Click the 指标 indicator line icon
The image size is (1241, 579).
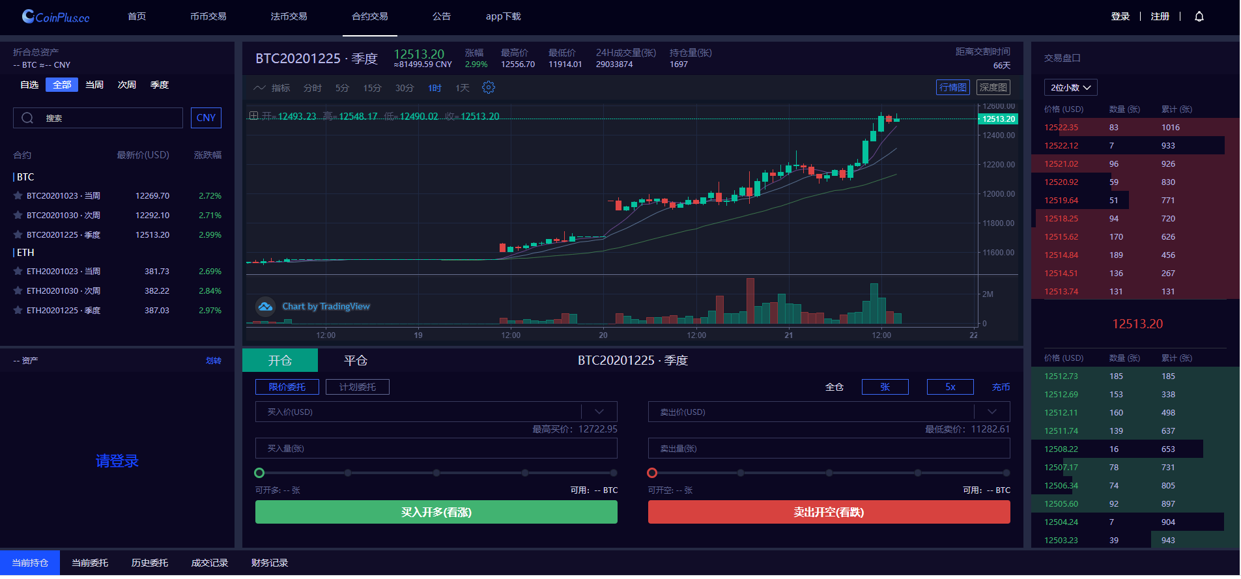pos(260,88)
